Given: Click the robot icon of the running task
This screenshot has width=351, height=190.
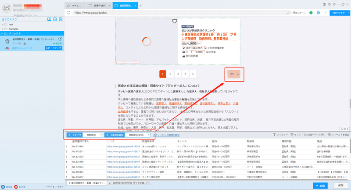Looking at the screenshot, I should [x=7, y=41].
